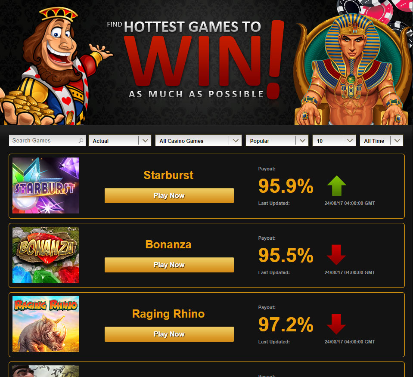Open the Raging Rhino game thumbnail
This screenshot has width=413, height=377.
(x=46, y=324)
